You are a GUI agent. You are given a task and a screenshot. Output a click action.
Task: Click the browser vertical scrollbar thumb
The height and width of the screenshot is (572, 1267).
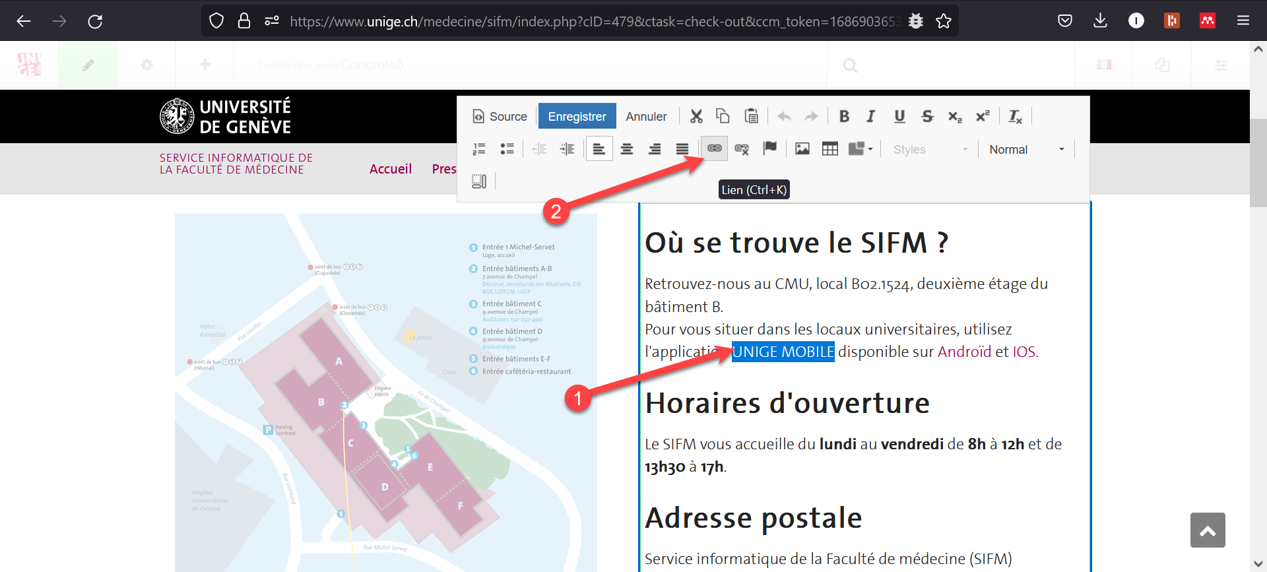(x=1258, y=162)
